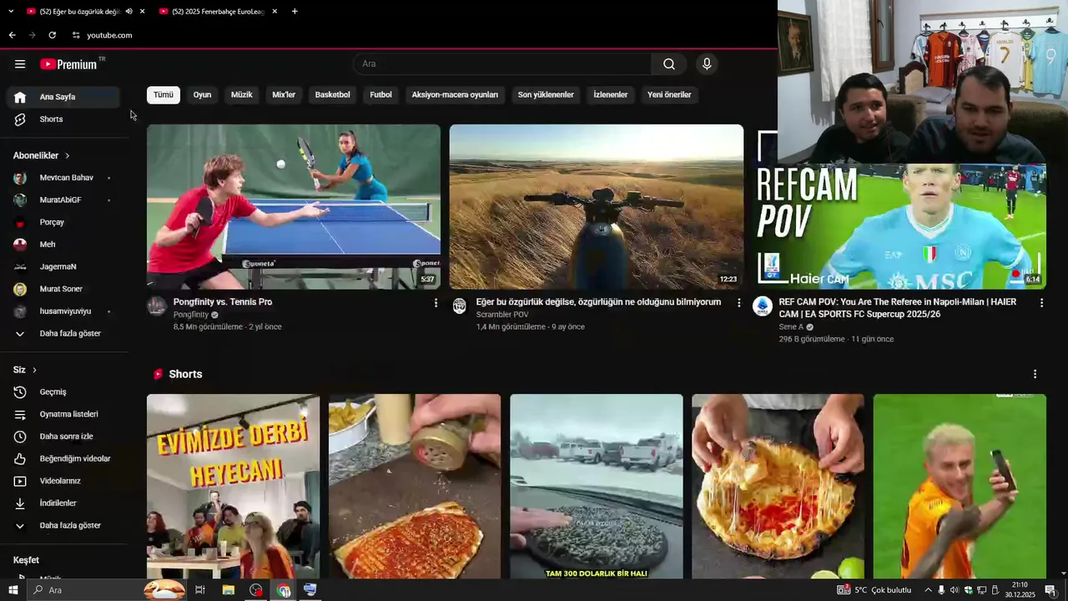Open options menu for Pongfinity video
Image resolution: width=1068 pixels, height=601 pixels.
coord(436,303)
